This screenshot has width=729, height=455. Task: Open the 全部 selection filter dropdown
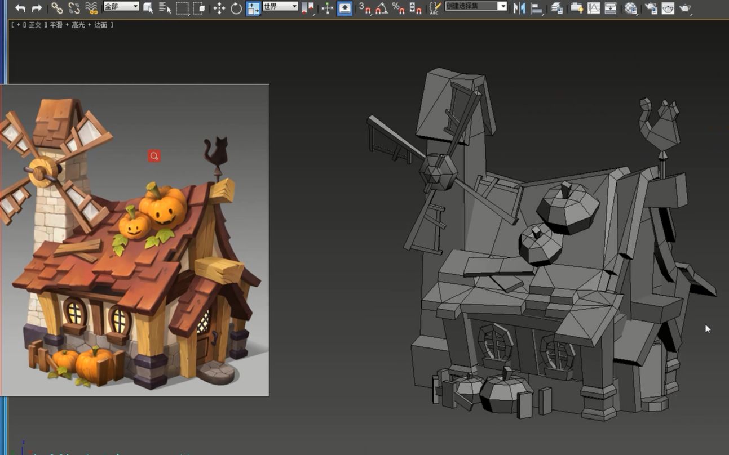(x=121, y=6)
